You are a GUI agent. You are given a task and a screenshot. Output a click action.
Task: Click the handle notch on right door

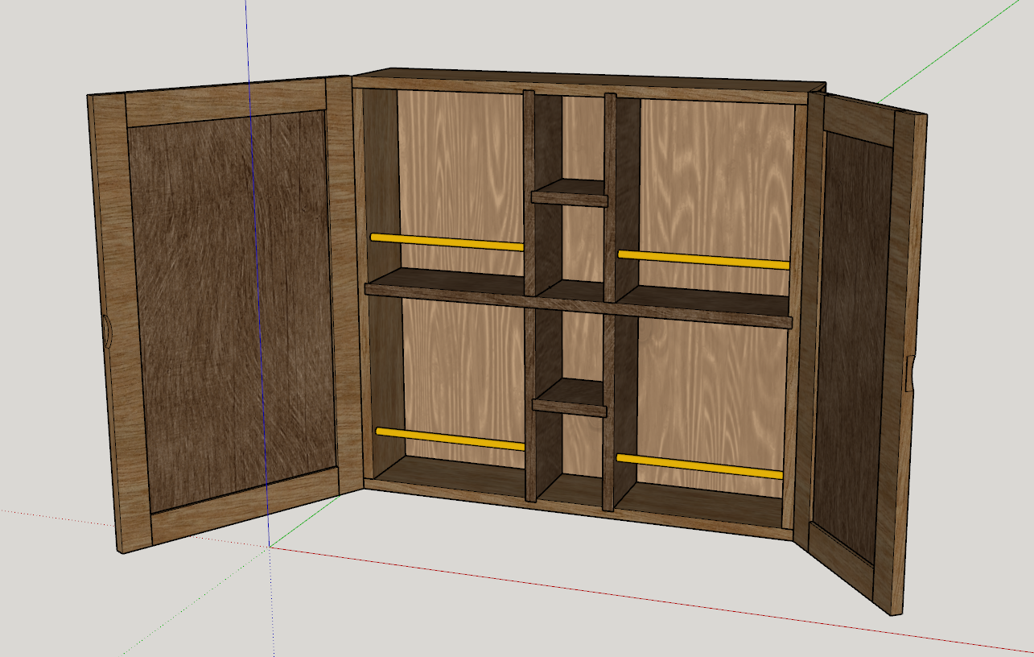(x=909, y=373)
